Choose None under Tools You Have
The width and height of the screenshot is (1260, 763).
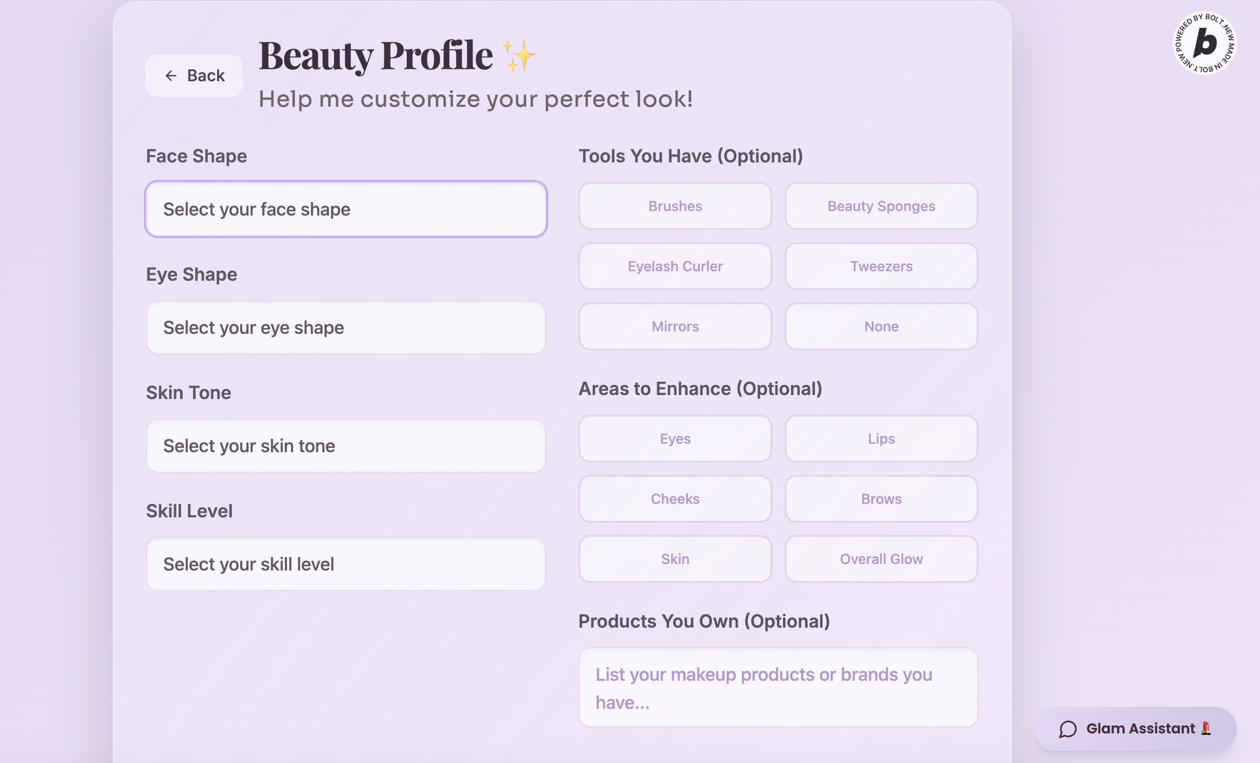pyautogui.click(x=881, y=326)
